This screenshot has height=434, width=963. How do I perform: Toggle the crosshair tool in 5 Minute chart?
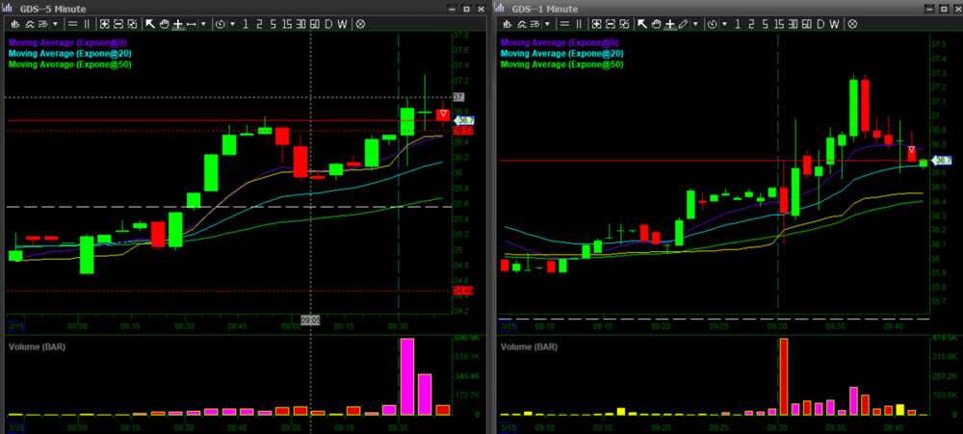(177, 23)
